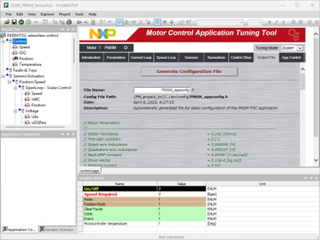Switch to the Sensors tab

tap(191, 57)
